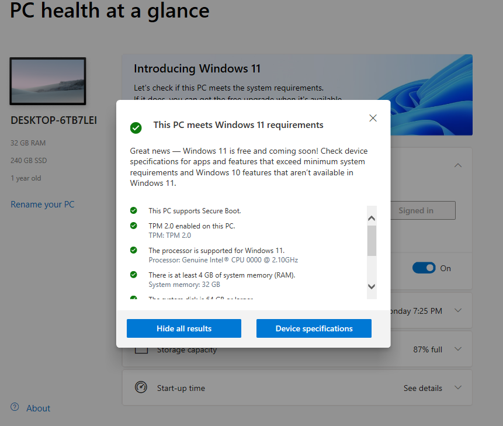Click the Introducing Windows 11 heading
Viewport: 503px width, 426px height.
[197, 68]
